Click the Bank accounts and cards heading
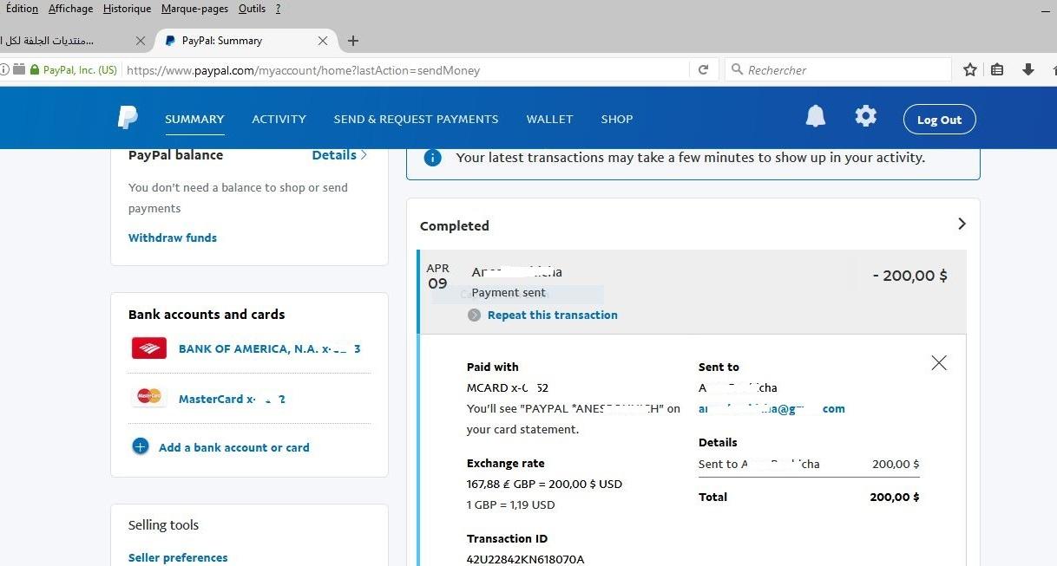 (207, 315)
